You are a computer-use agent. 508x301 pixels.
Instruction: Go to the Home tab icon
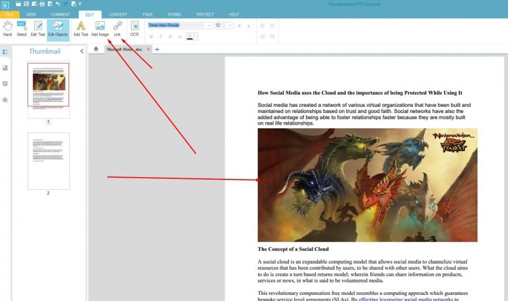pyautogui.click(x=96, y=49)
